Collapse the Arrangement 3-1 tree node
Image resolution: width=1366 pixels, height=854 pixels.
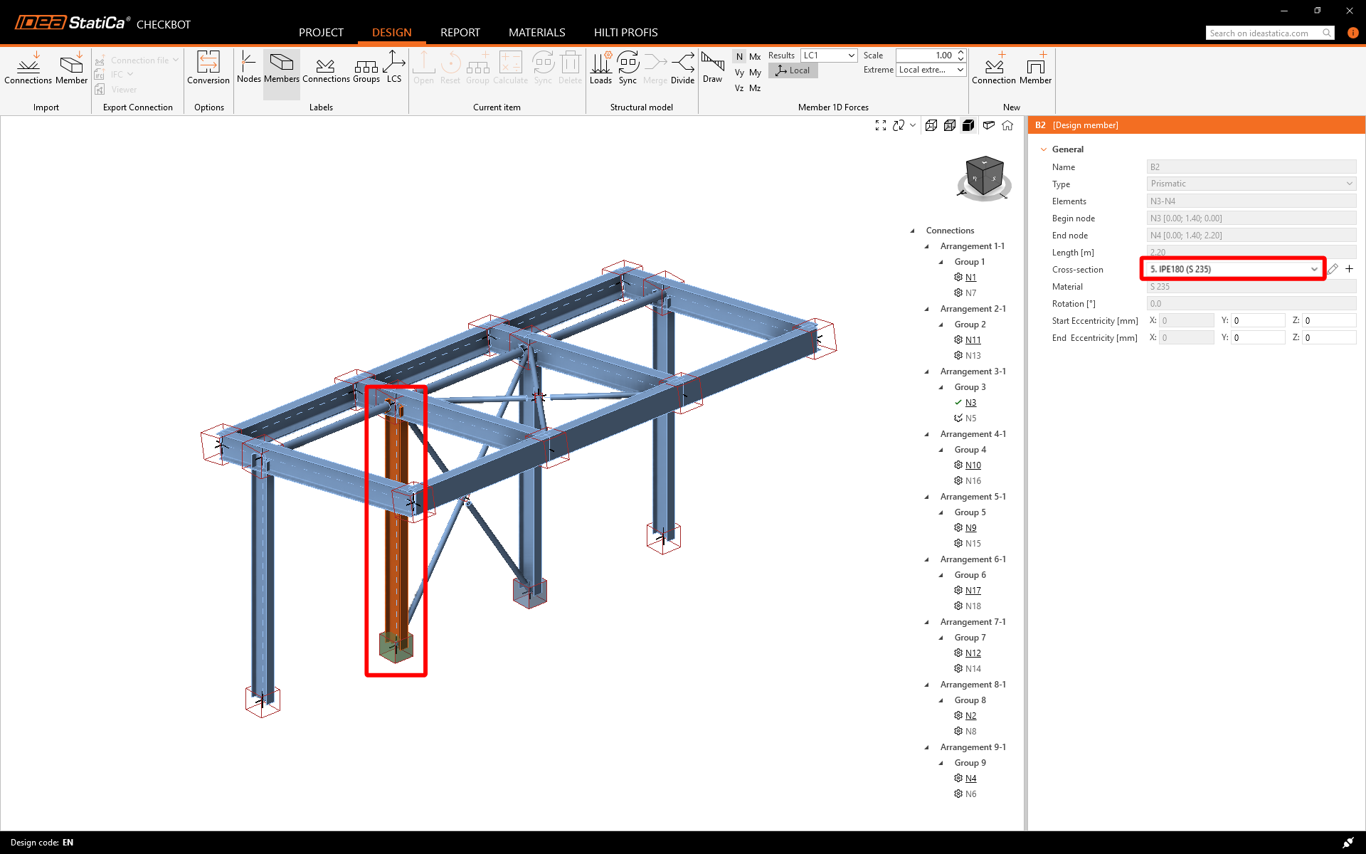[927, 371]
